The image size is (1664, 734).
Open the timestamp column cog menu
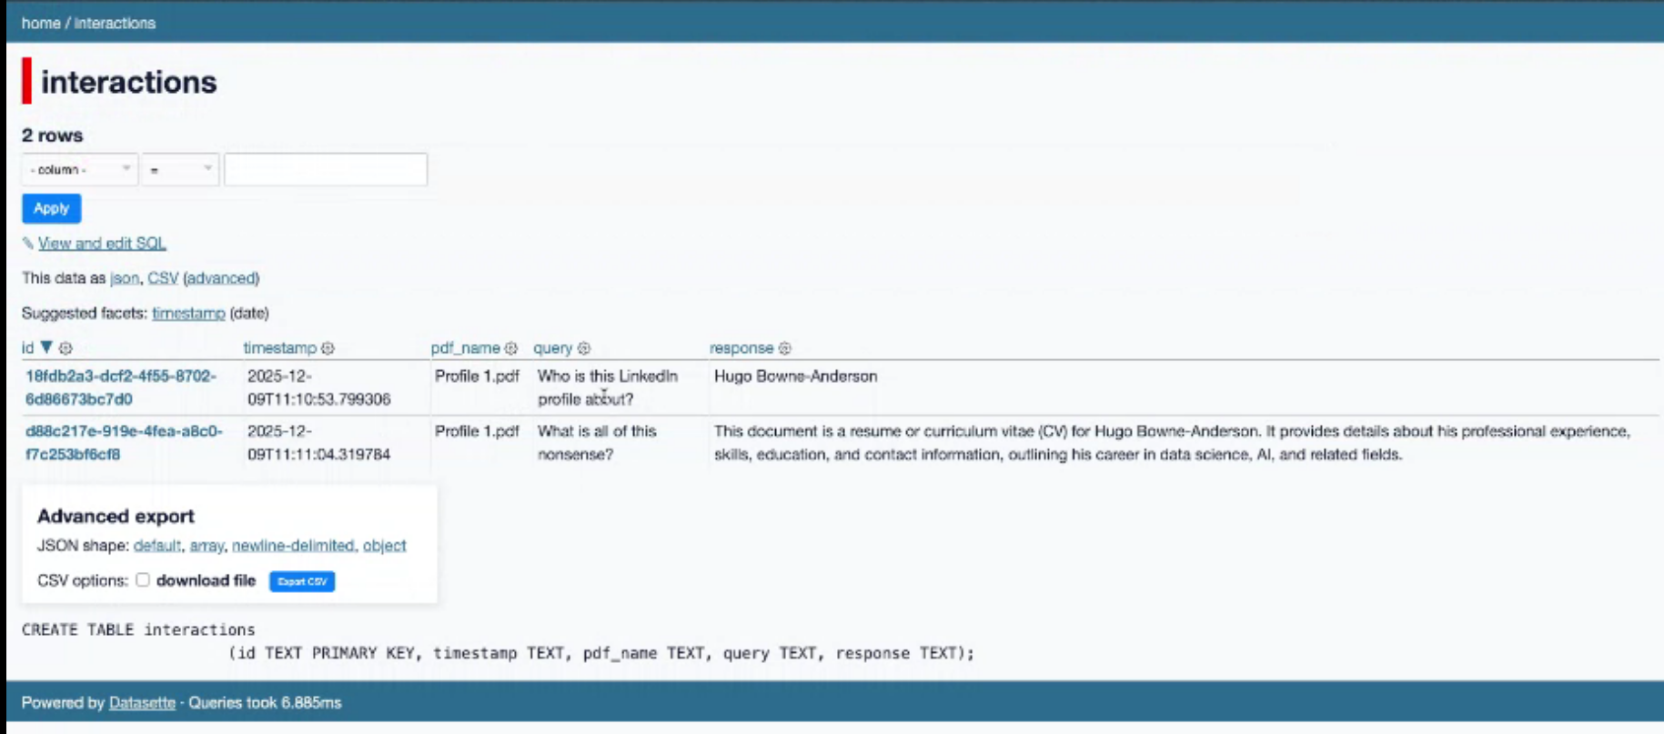click(x=328, y=348)
